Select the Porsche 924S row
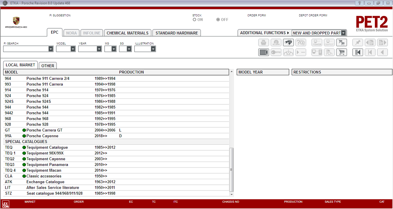393x209 pixels. coord(116,102)
